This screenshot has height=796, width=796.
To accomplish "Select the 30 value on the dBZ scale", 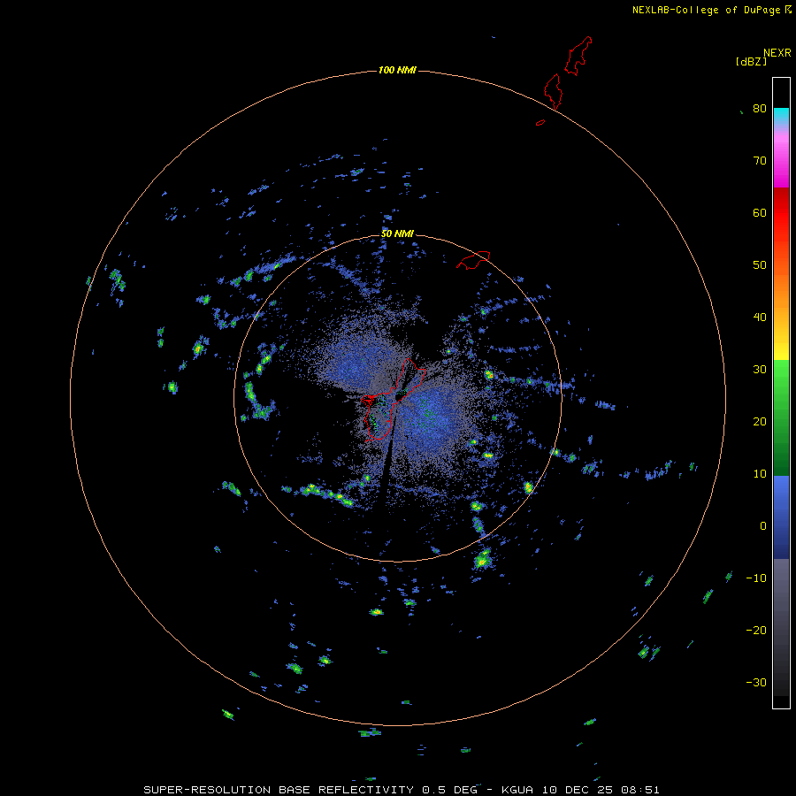I will pos(760,370).
